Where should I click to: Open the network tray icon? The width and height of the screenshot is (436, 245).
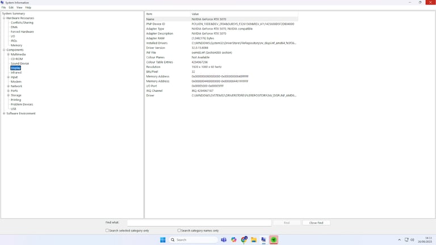point(406,240)
